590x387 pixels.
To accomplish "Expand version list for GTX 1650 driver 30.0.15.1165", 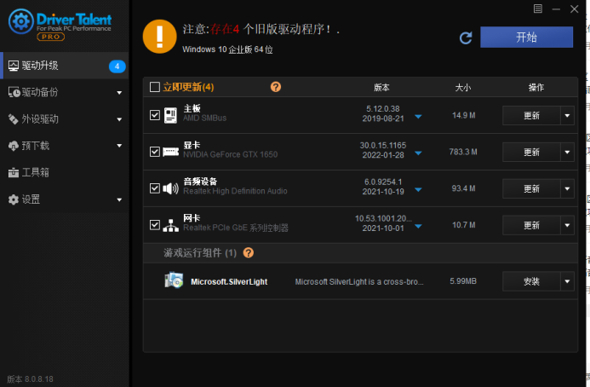I will tap(418, 153).
